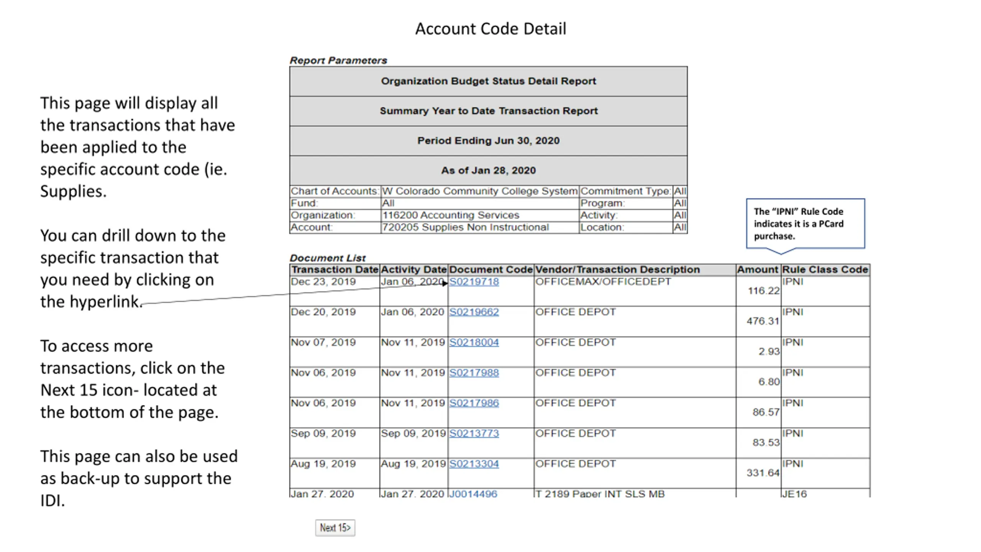Select the Document Code column header

[491, 270]
